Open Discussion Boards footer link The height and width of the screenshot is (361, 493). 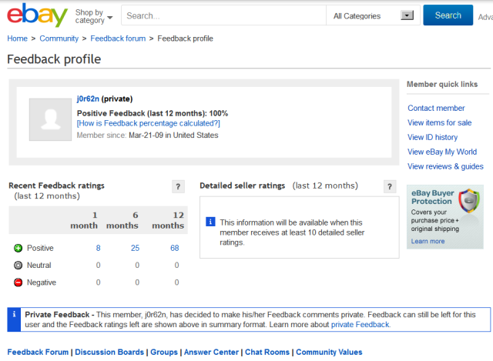pos(109,352)
